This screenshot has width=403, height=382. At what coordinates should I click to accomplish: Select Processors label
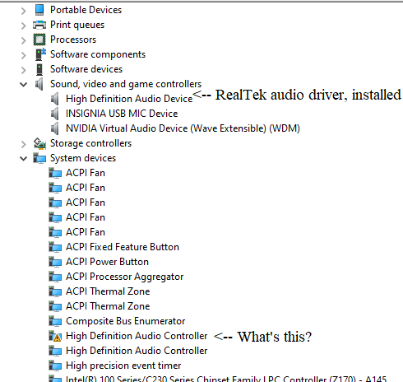(x=73, y=40)
